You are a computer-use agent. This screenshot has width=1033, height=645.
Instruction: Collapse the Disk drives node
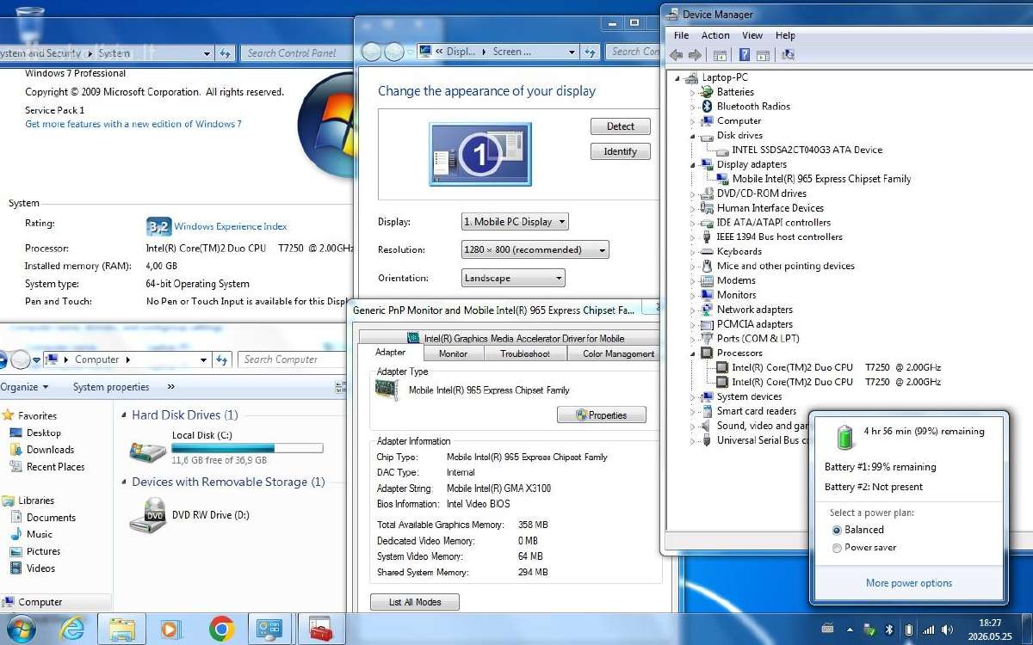point(692,136)
